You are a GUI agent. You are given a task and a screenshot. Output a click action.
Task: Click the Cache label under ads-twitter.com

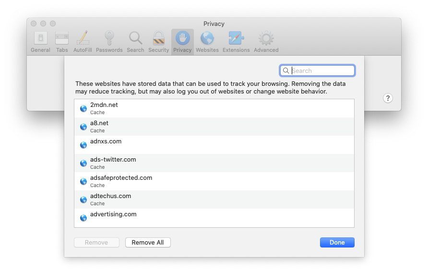pyautogui.click(x=97, y=167)
